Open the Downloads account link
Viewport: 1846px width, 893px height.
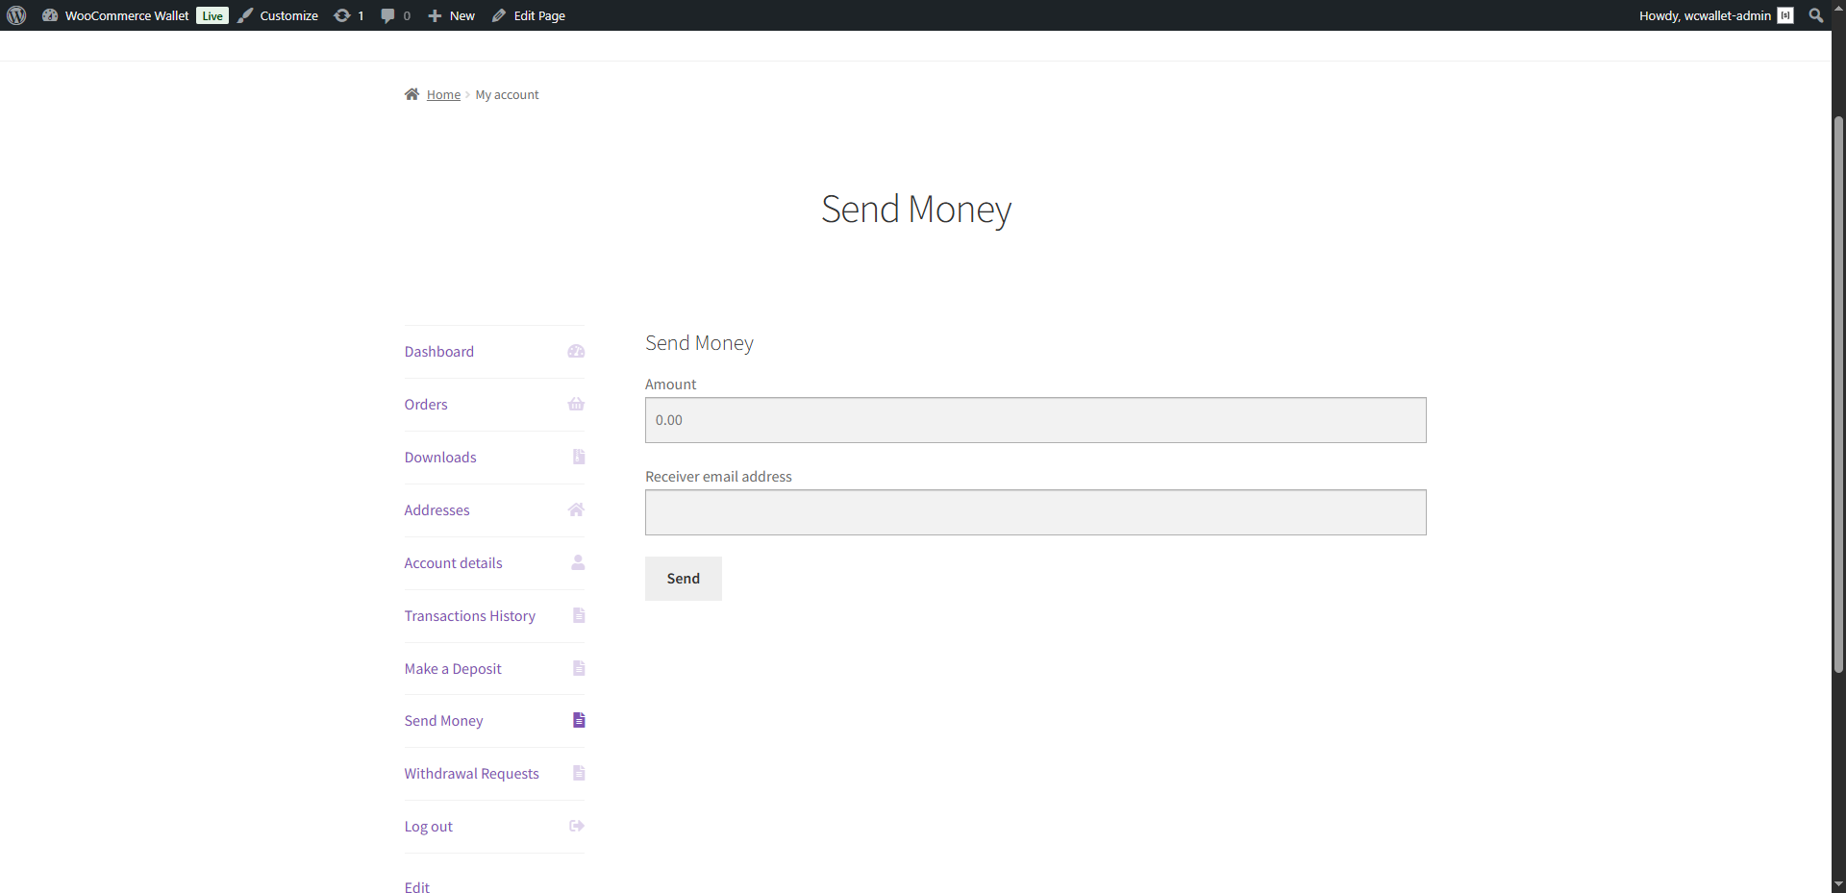[440, 458]
